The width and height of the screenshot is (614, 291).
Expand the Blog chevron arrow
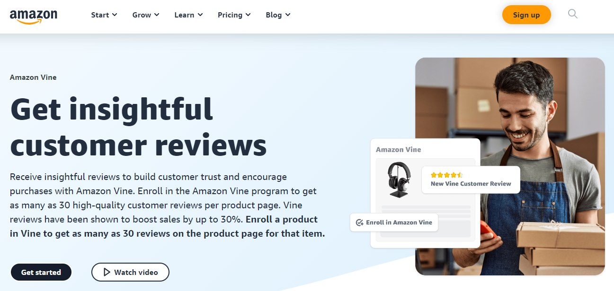tap(288, 15)
